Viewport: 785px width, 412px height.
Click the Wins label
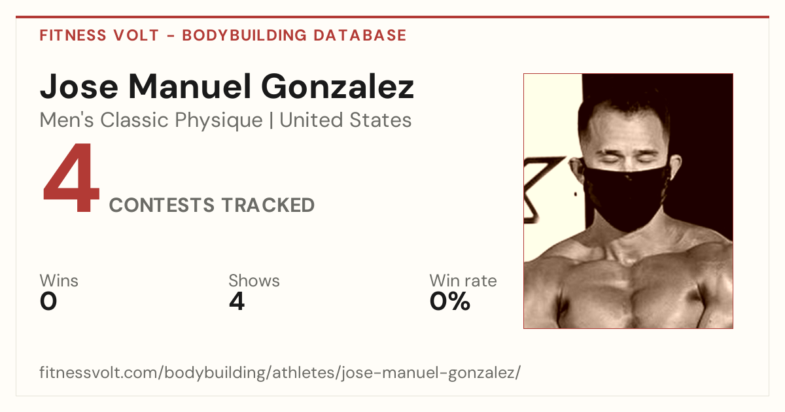[59, 281]
